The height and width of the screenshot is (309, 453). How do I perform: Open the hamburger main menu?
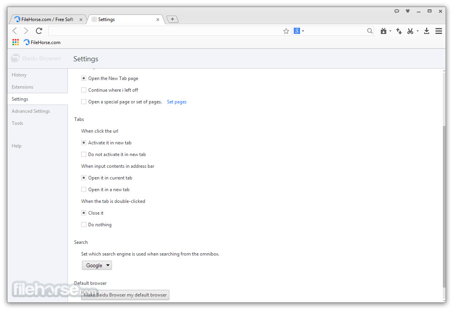click(439, 31)
